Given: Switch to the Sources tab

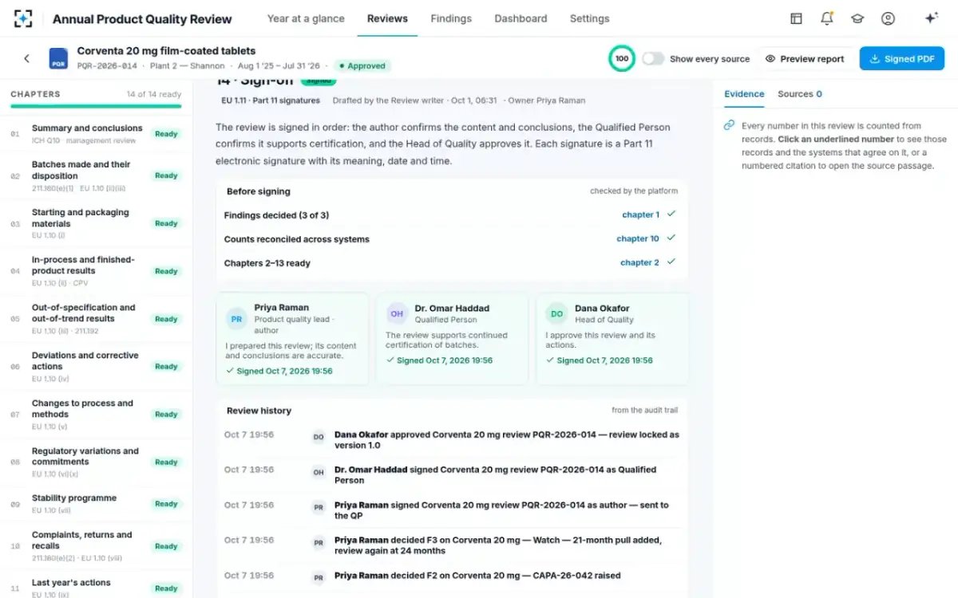Looking at the screenshot, I should click(800, 94).
